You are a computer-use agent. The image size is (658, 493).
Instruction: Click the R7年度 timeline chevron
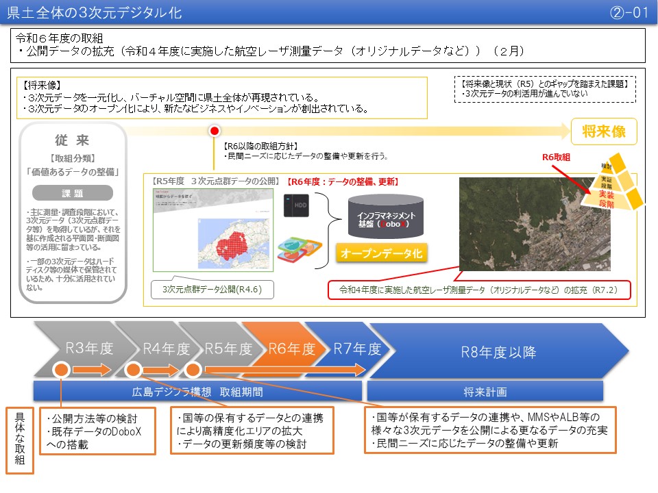pos(358,347)
